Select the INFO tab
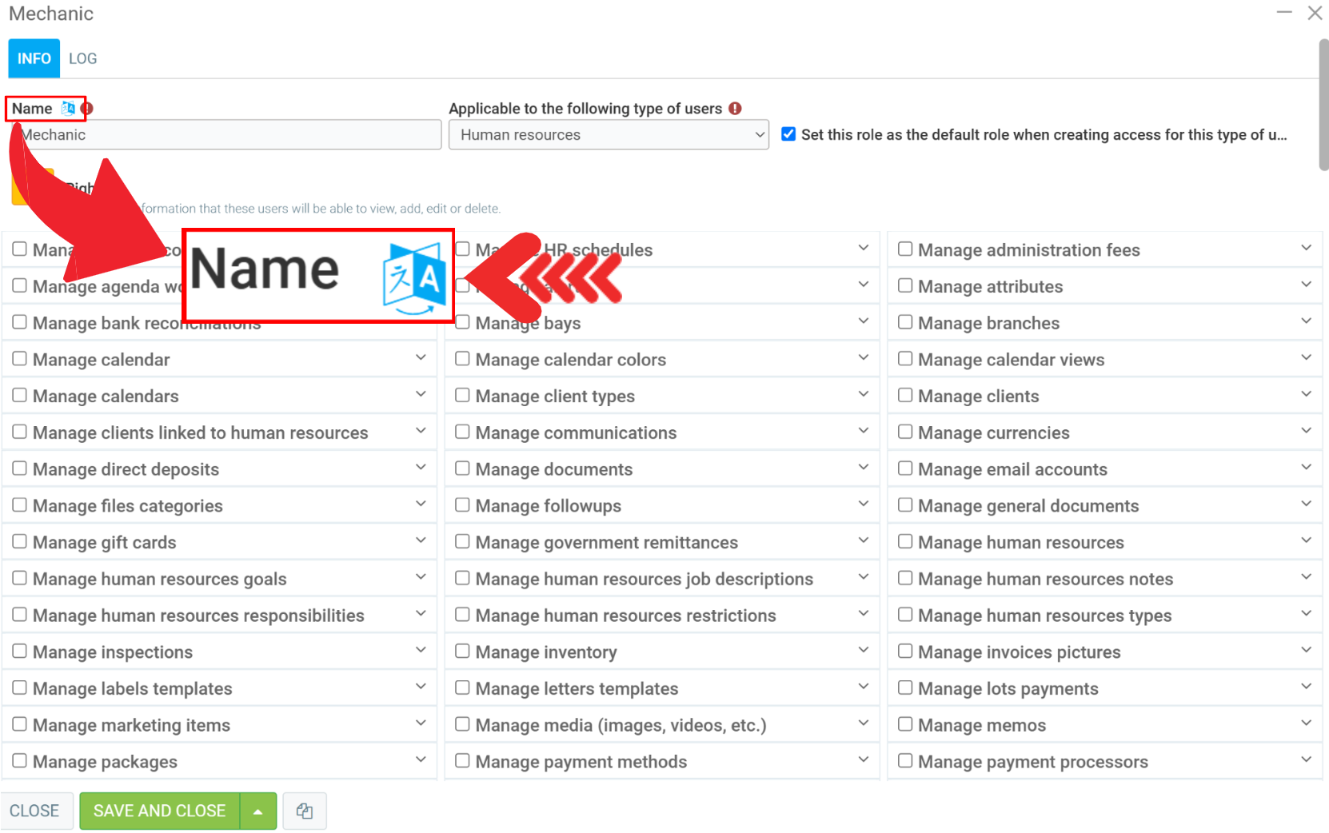Screen dimensions: 1329x833 point(34,58)
